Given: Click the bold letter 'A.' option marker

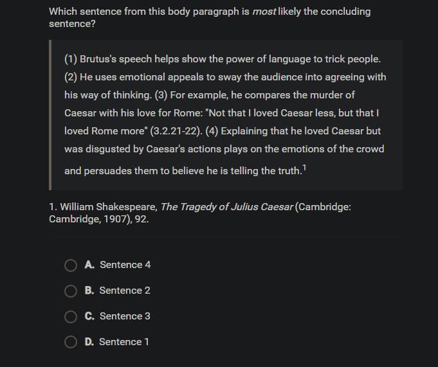Looking at the screenshot, I should pos(89,265).
